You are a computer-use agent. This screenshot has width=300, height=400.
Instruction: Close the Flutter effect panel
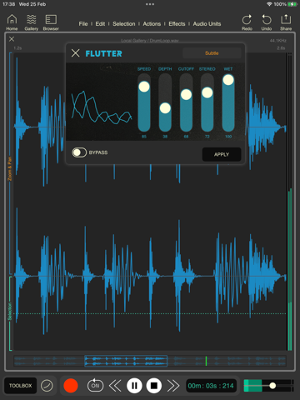(x=75, y=53)
